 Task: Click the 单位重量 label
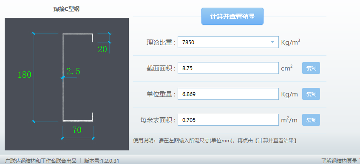pos(161,94)
